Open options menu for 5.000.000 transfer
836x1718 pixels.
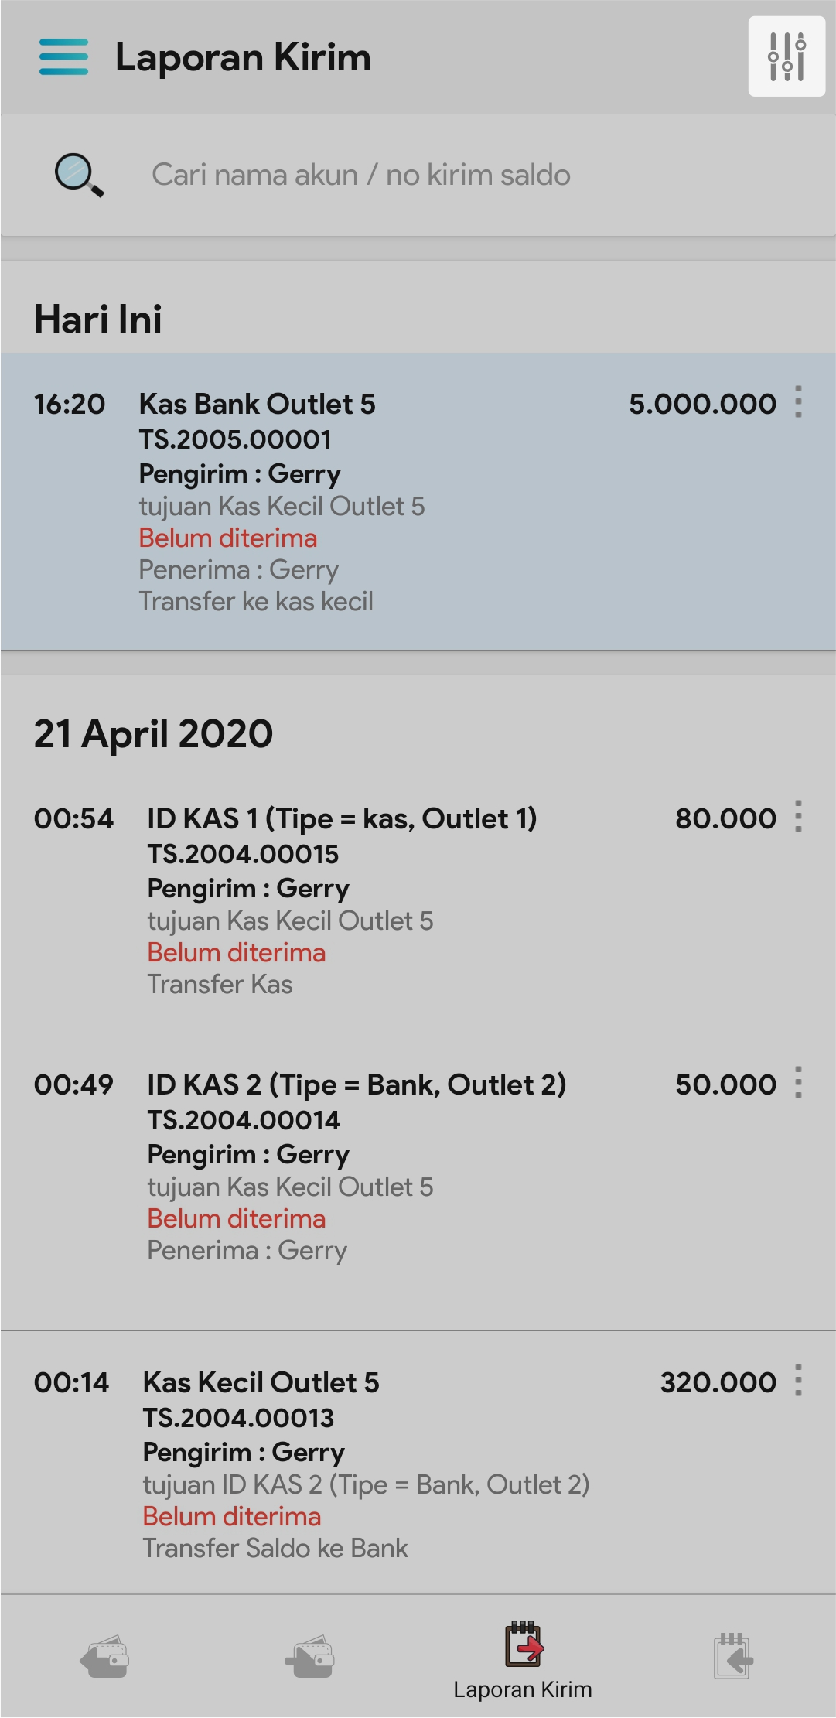(x=798, y=402)
